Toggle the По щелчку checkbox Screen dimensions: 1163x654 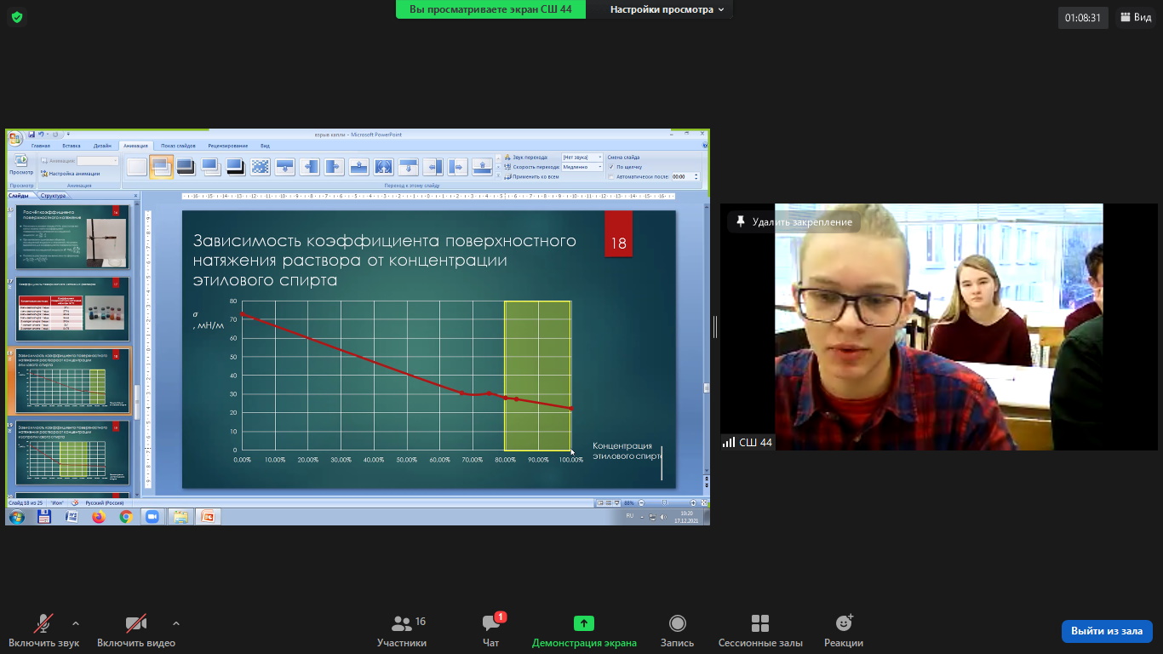click(611, 167)
